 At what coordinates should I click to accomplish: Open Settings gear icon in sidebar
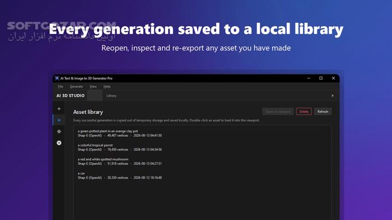coord(59,143)
